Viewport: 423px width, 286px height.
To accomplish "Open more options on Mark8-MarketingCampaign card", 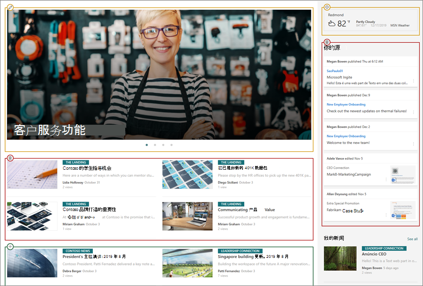I will pyautogui.click(x=386, y=179).
